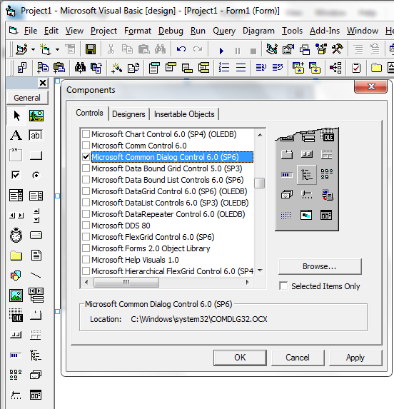This screenshot has height=409, width=394.
Task: Open the File menu
Action: point(31,31)
